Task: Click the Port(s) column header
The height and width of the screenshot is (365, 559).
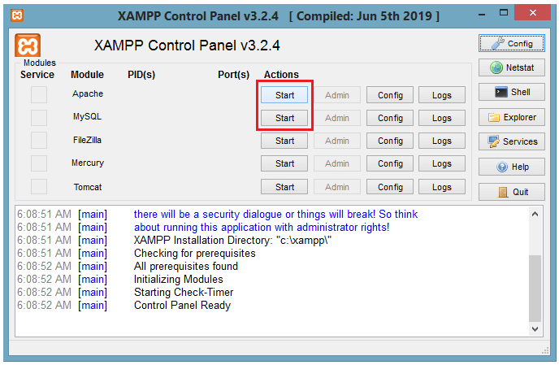Action: [233, 75]
